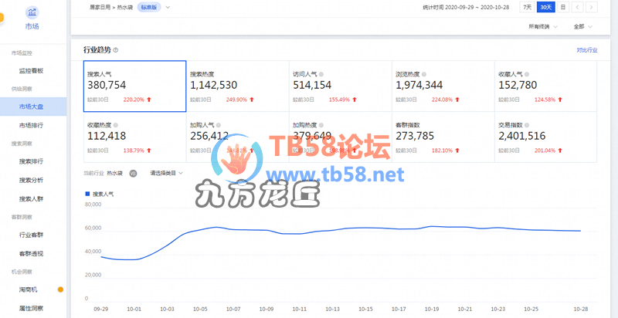Select the 浏览热度 metric card

point(443,86)
